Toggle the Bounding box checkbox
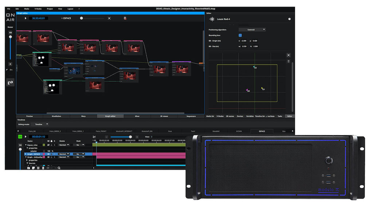This screenshot has width=373, height=207. point(240,35)
